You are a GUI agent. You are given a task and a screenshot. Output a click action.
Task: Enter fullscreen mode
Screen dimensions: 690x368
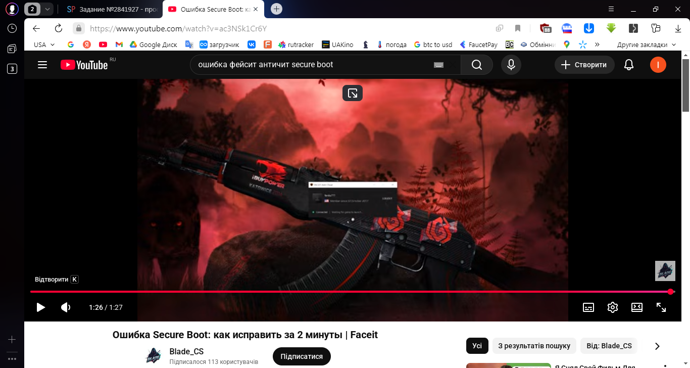coord(661,307)
